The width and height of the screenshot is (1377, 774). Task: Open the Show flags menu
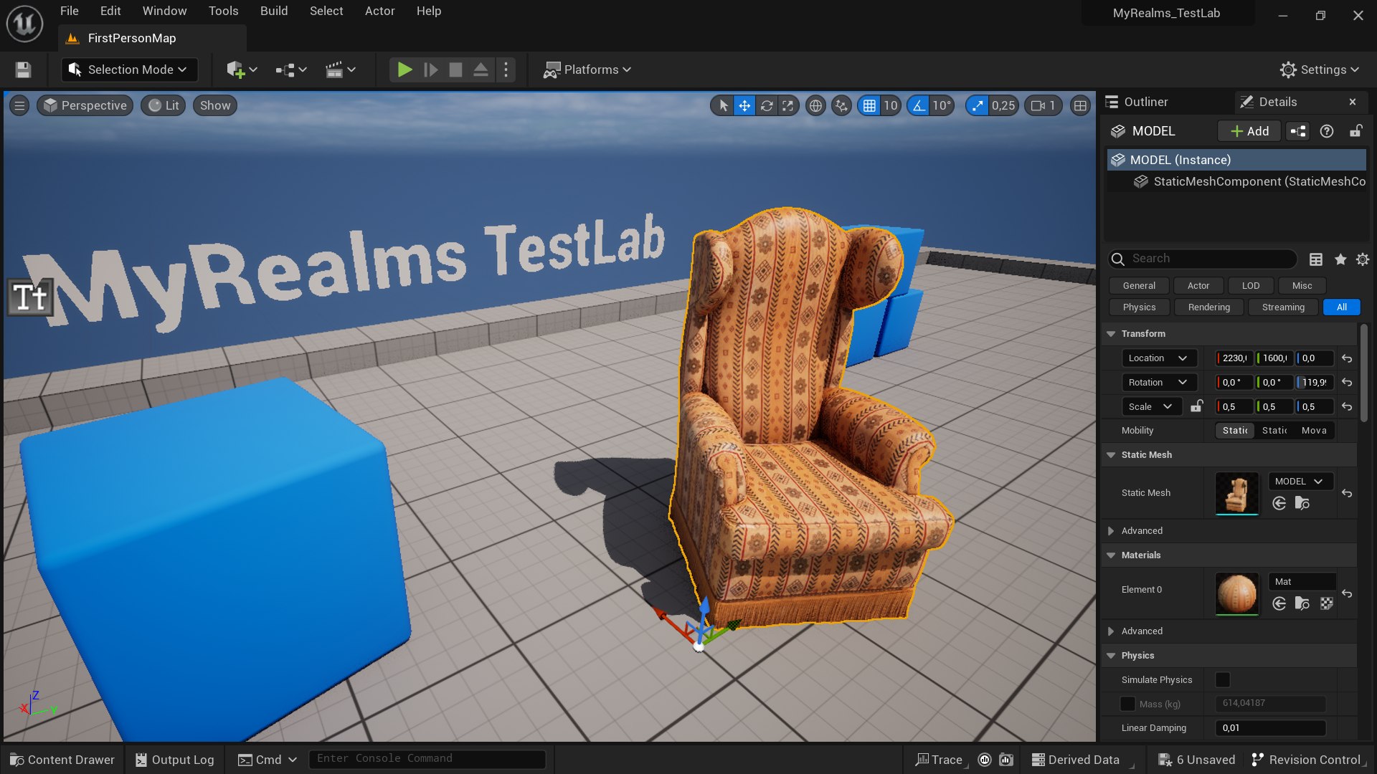pos(215,105)
